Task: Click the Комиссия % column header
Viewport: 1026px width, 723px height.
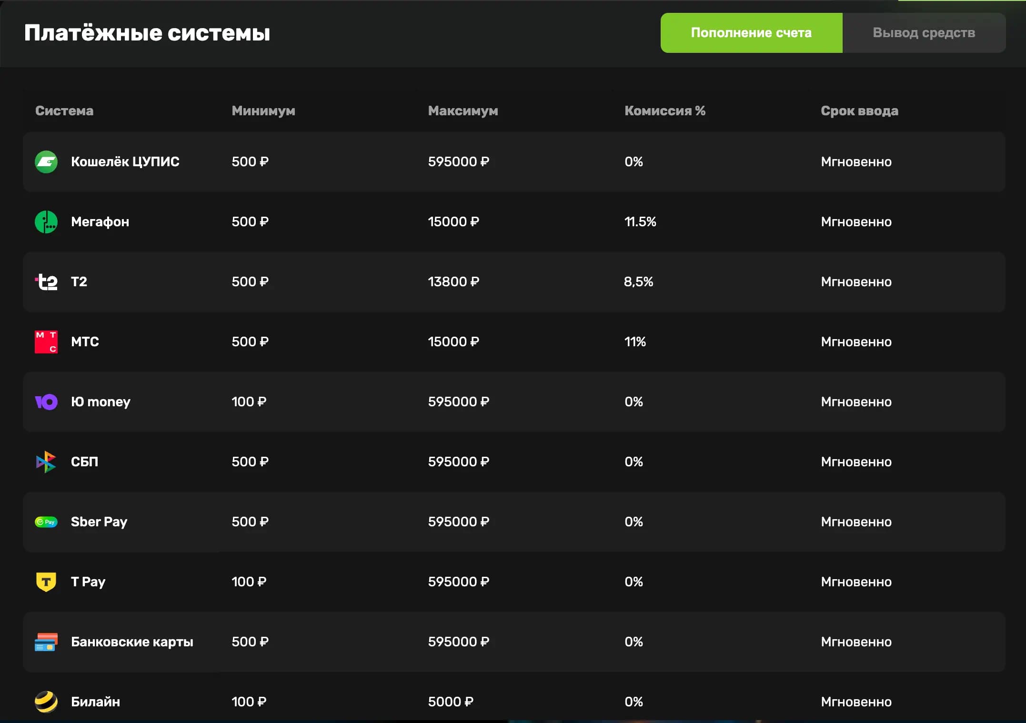Action: pyautogui.click(x=665, y=111)
